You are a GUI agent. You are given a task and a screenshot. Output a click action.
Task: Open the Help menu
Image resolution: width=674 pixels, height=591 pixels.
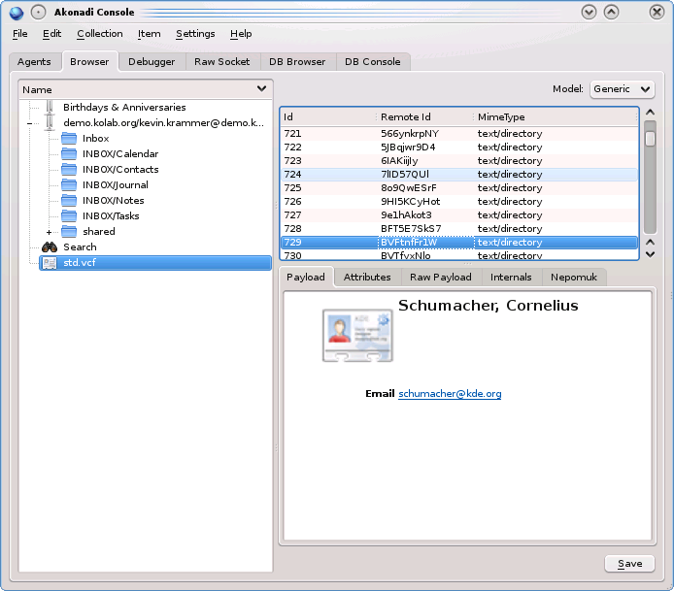(x=241, y=34)
